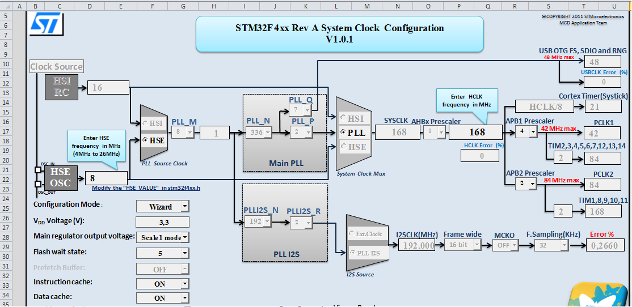Open the PLL_M dropdown
The height and width of the screenshot is (307, 632).
(189, 131)
